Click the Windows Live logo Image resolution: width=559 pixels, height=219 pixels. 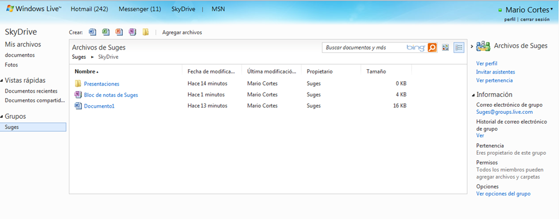pyautogui.click(x=34, y=9)
